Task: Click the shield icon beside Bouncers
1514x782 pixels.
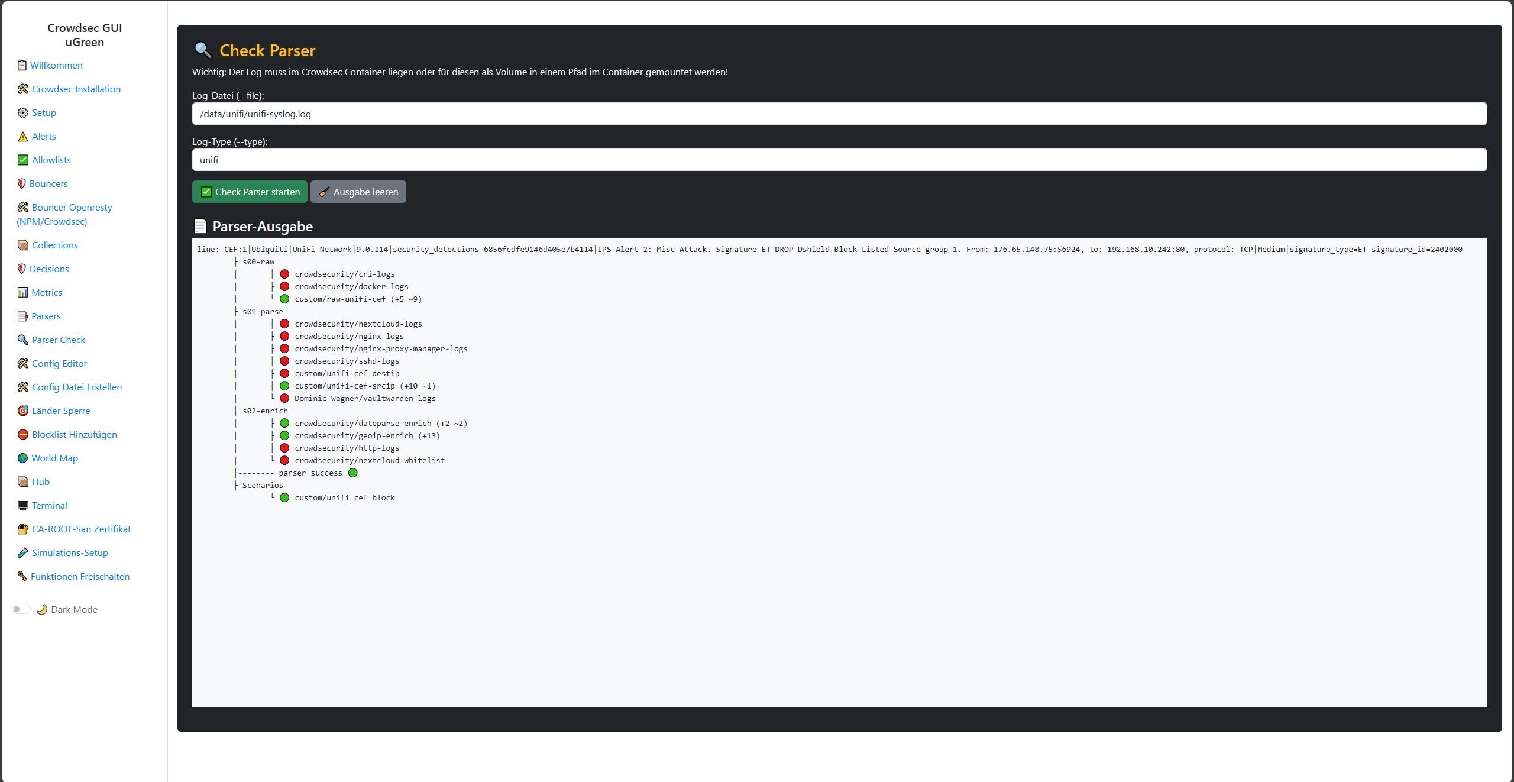Action: [x=22, y=184]
